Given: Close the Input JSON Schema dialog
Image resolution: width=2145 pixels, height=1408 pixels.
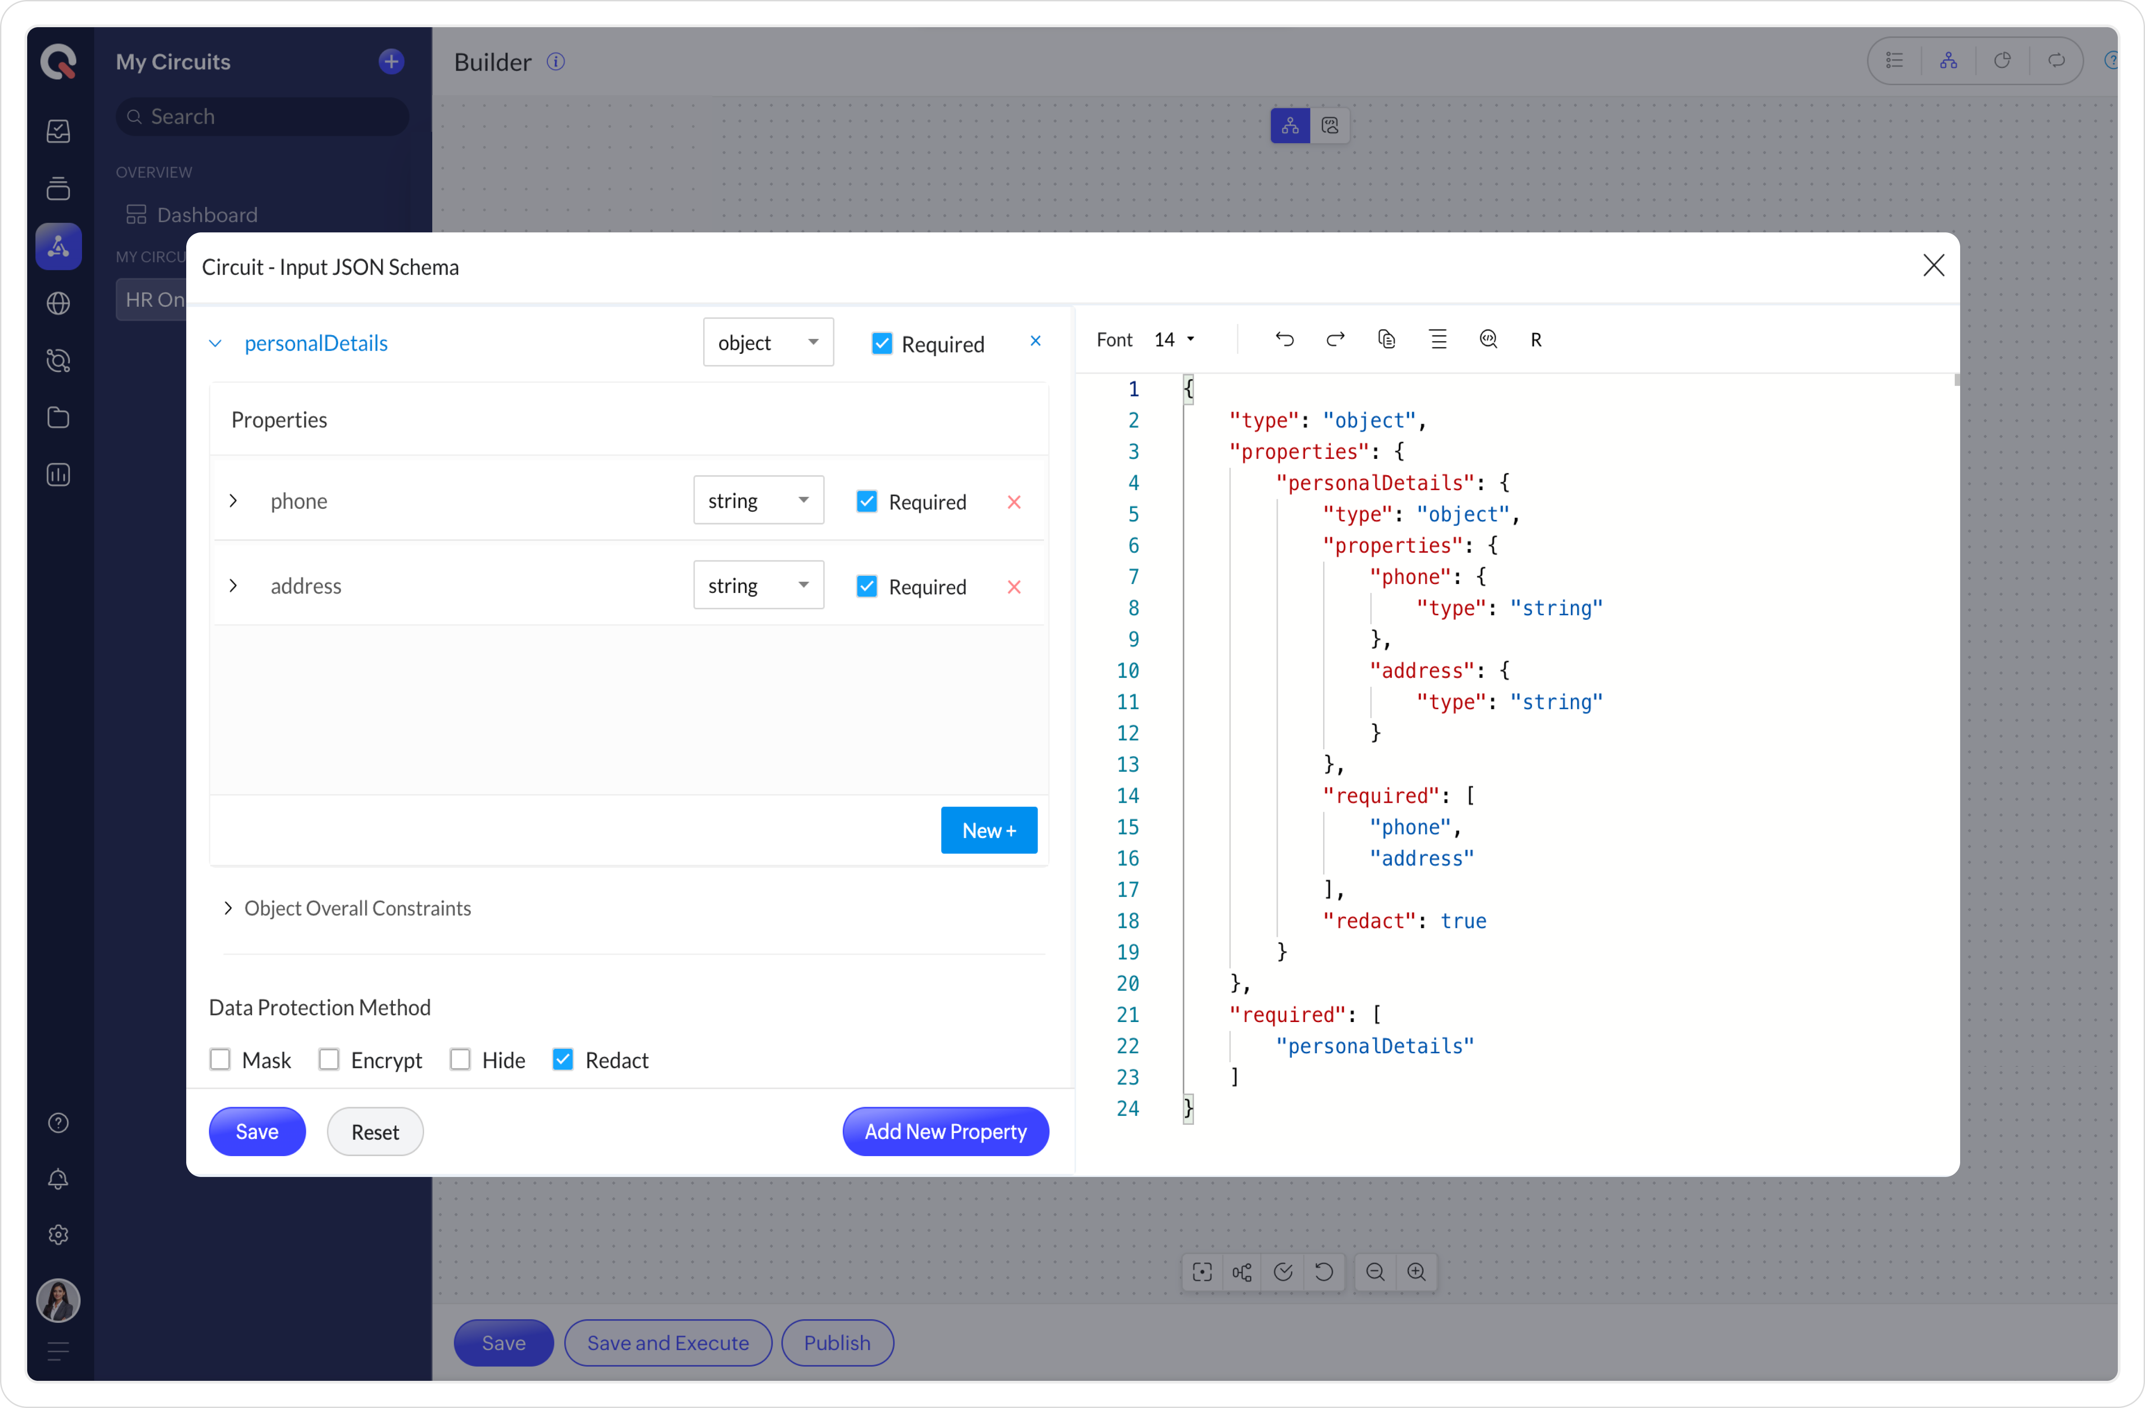Looking at the screenshot, I should point(1933,266).
